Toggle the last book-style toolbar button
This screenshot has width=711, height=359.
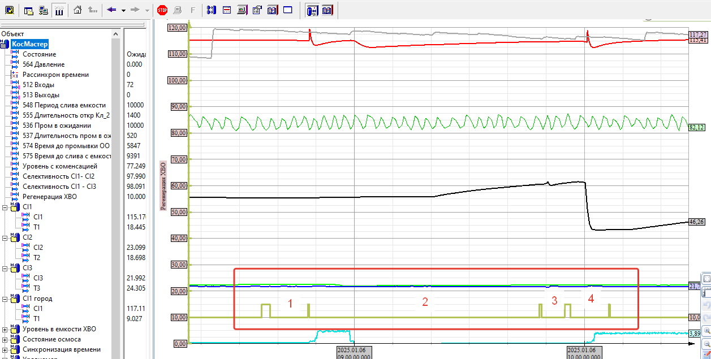[x=327, y=10]
